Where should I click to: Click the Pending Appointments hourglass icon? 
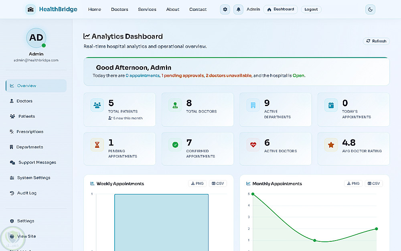click(x=97, y=145)
